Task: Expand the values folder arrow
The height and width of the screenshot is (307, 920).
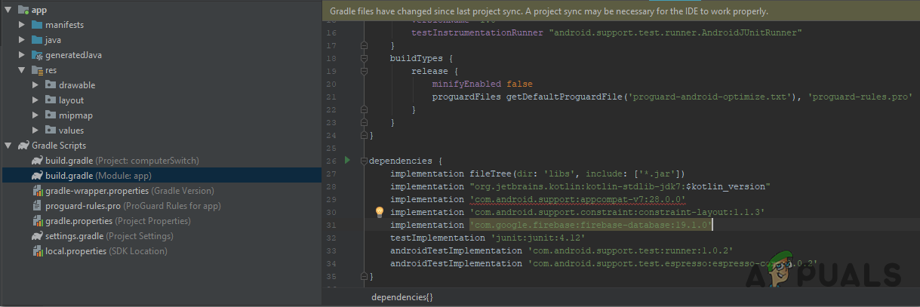Action: pos(35,130)
